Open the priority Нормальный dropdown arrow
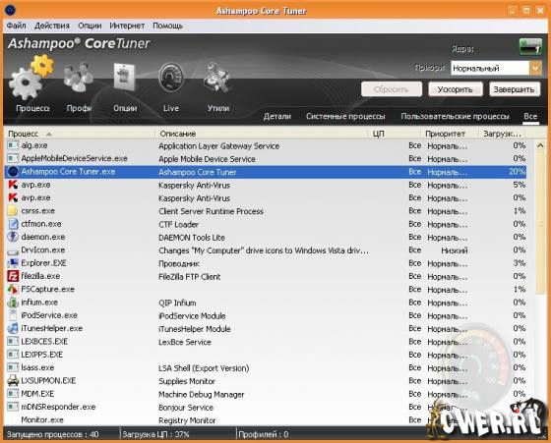Image resolution: width=551 pixels, height=443 pixels. pyautogui.click(x=535, y=68)
